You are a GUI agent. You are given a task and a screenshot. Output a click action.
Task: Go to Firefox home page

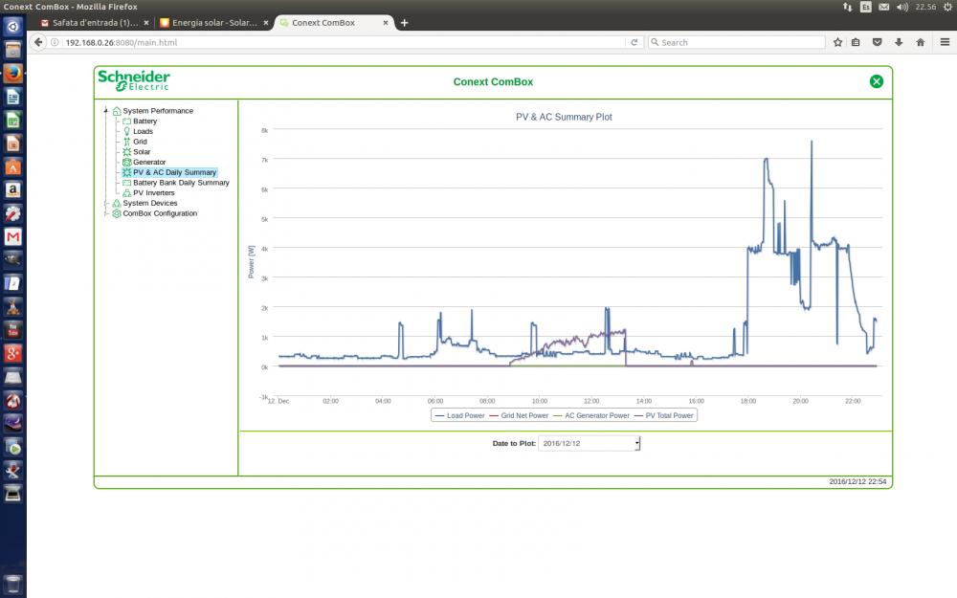pos(921,42)
